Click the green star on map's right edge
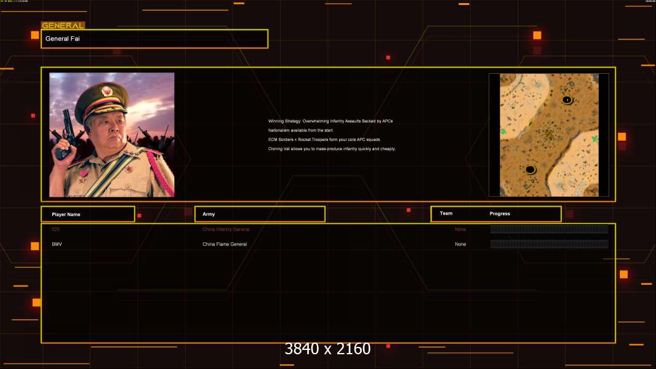 (x=595, y=138)
